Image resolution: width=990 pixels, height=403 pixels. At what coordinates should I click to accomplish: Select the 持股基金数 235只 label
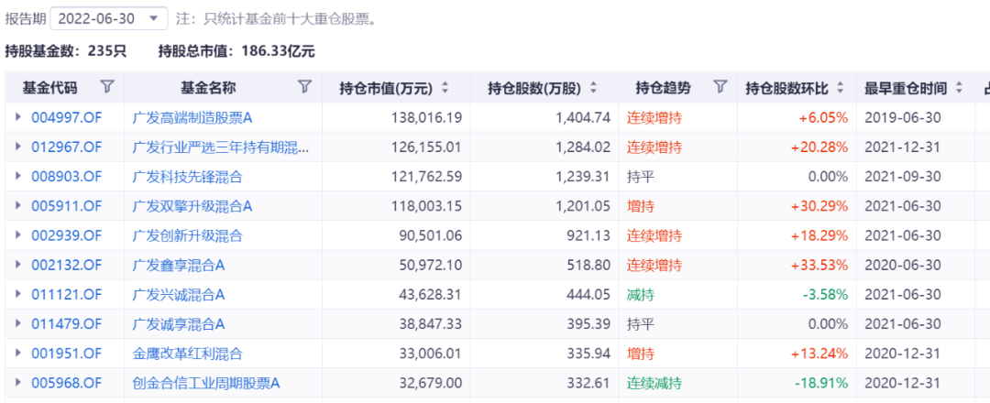pyautogui.click(x=66, y=51)
